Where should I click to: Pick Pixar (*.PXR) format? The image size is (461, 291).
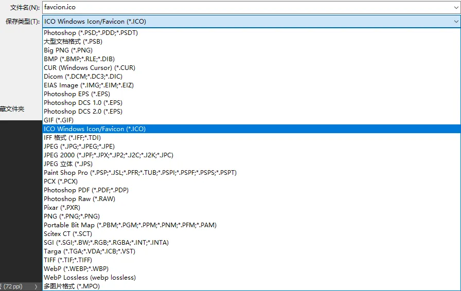coord(252,208)
